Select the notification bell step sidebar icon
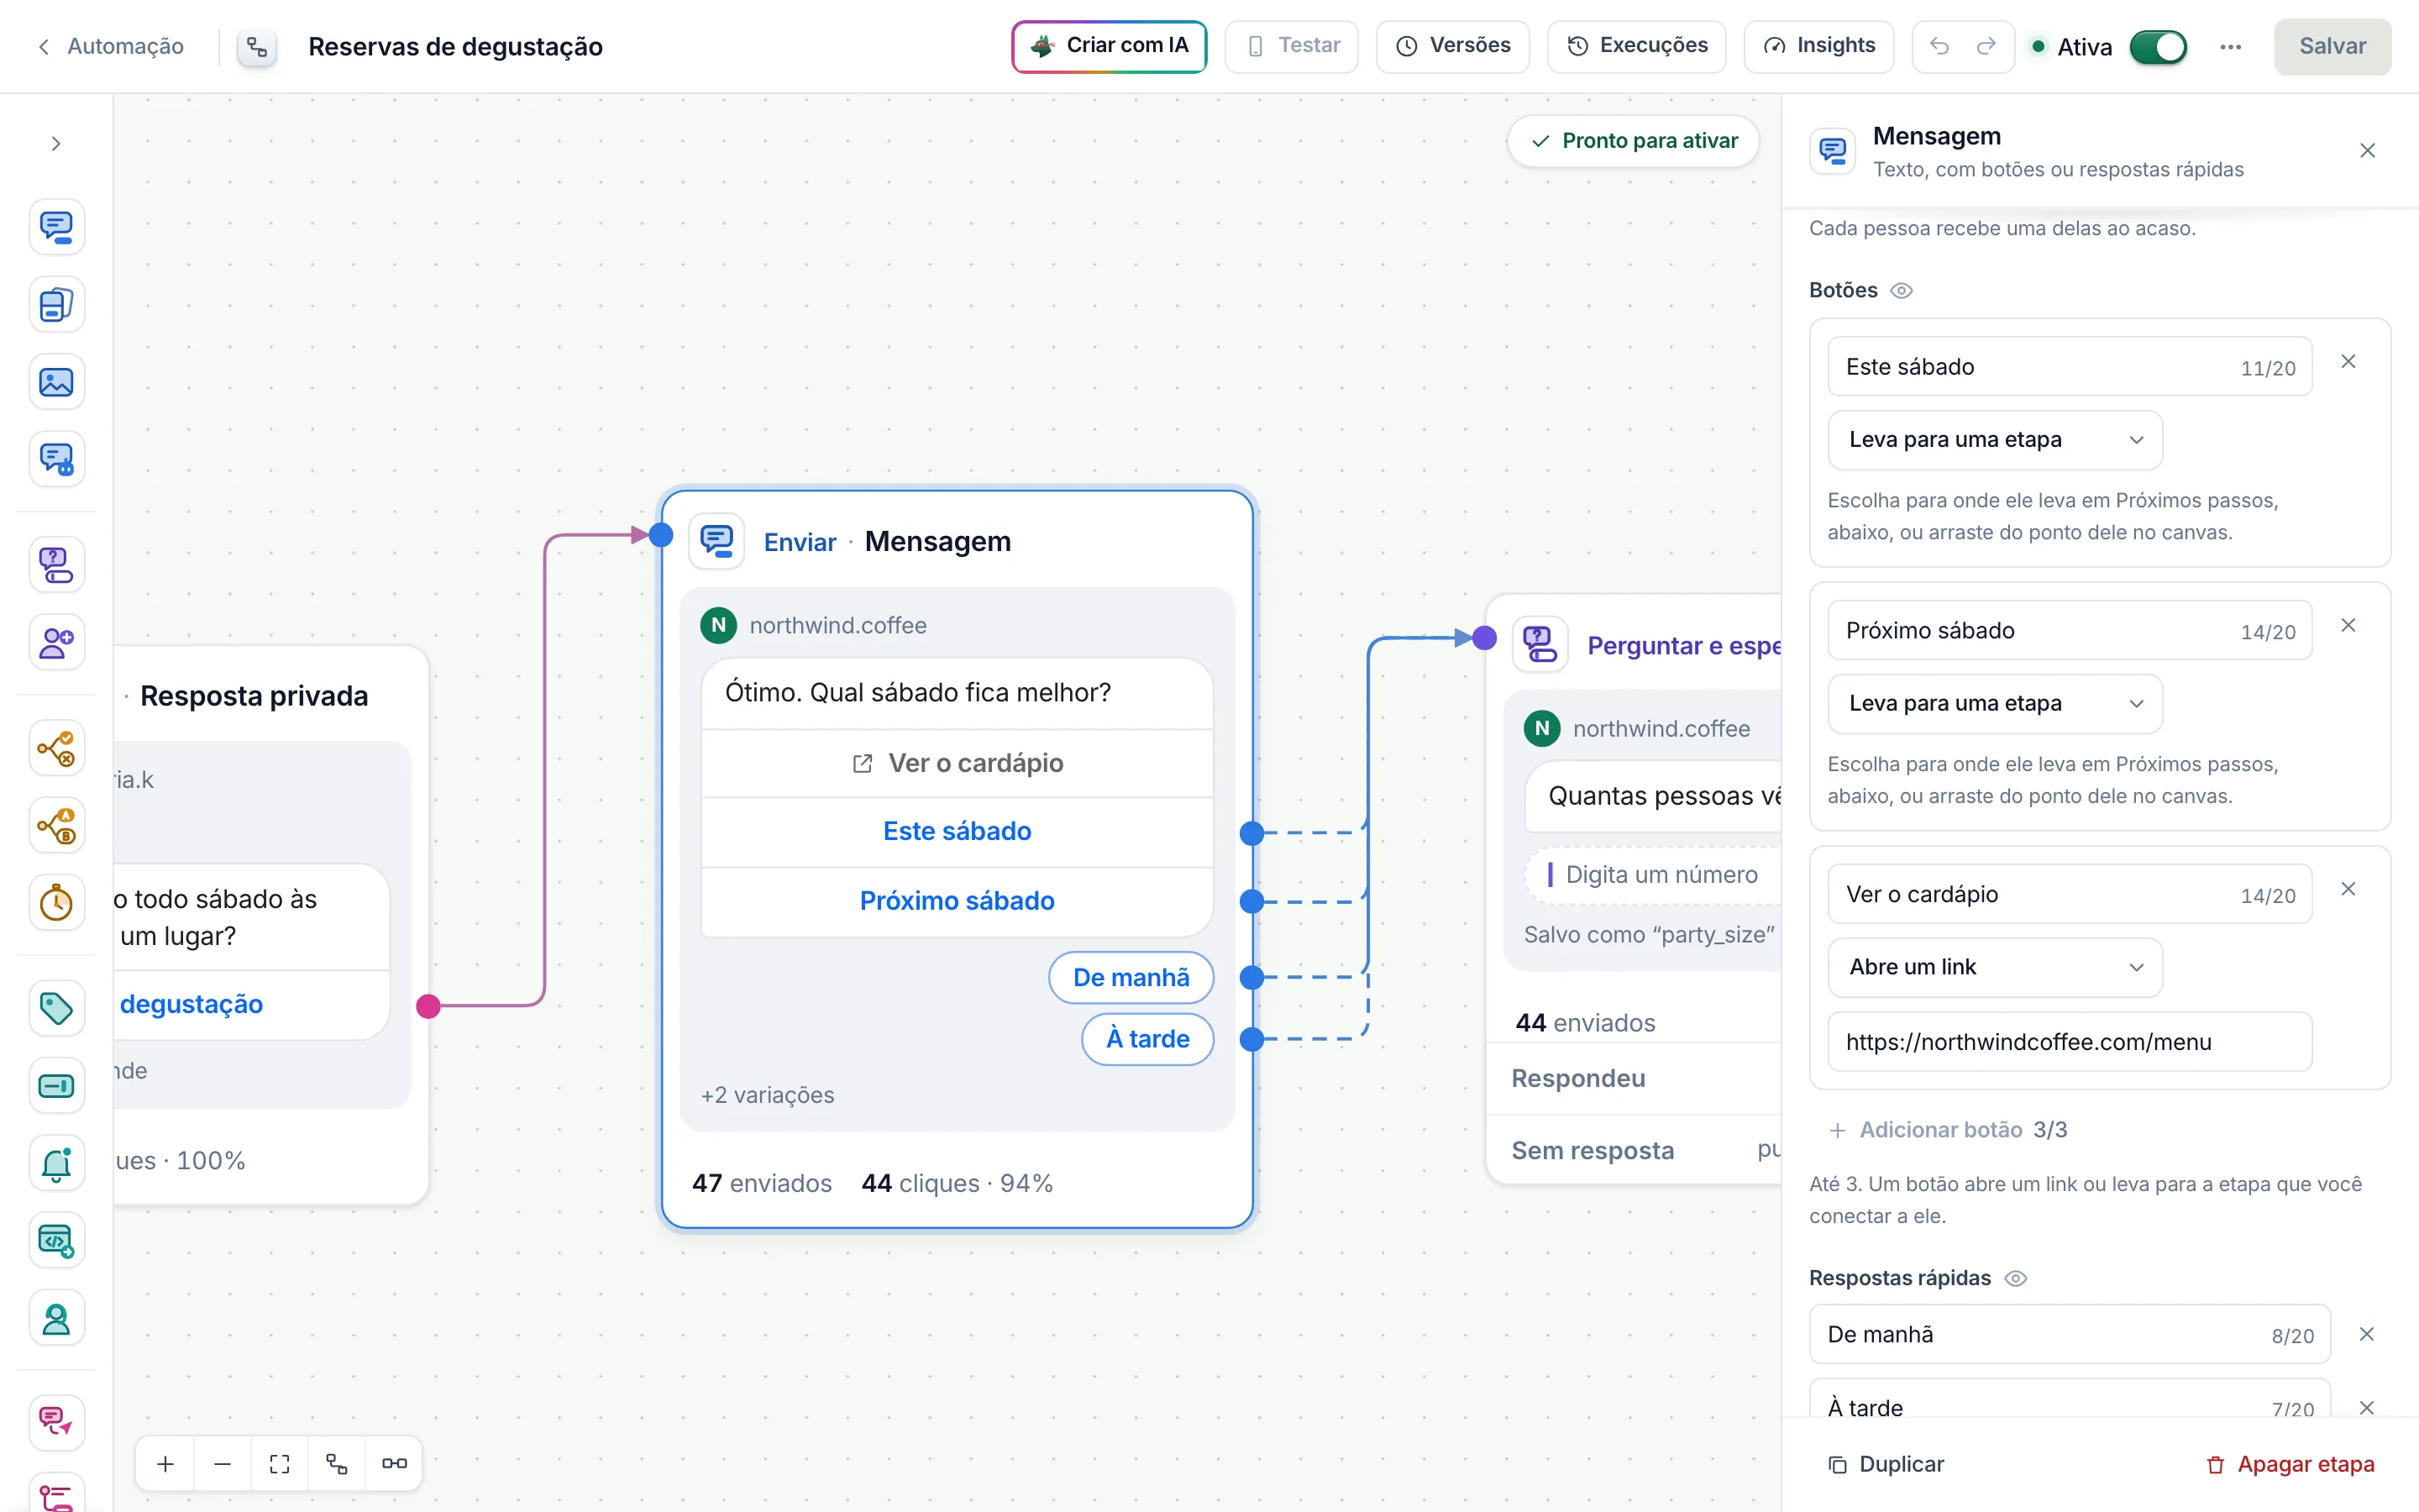 [56, 1163]
